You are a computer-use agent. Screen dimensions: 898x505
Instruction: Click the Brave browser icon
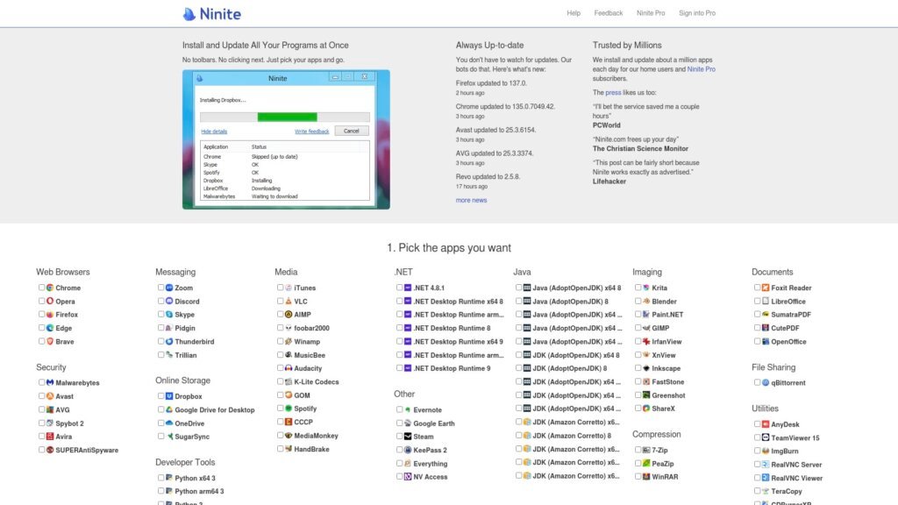(50, 341)
